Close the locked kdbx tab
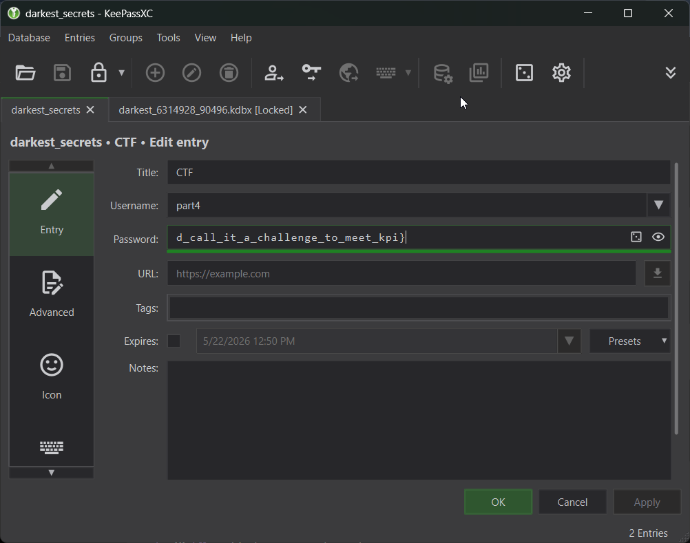690x543 pixels. (303, 110)
